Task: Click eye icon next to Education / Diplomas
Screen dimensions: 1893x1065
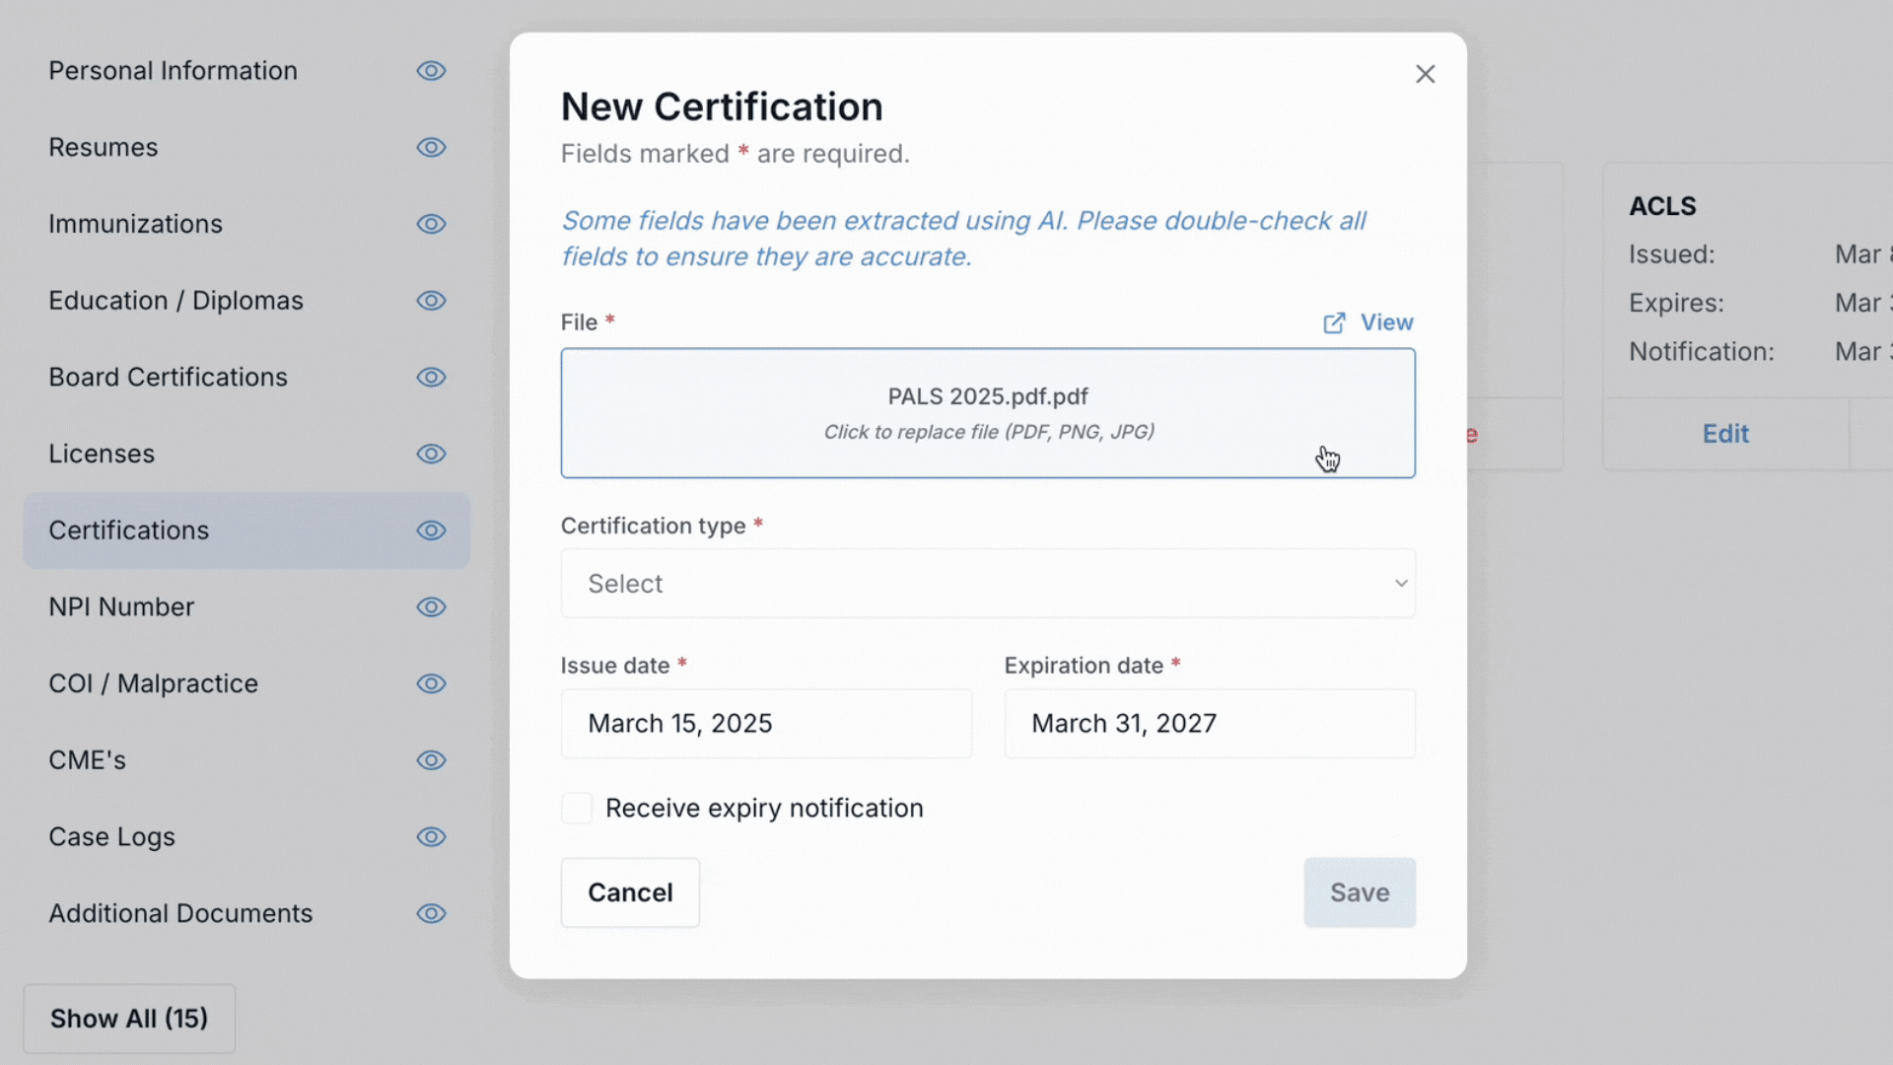Action: pos(431,301)
